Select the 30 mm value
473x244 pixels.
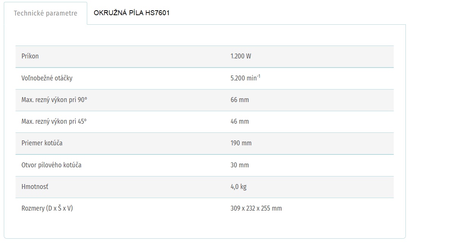click(x=240, y=165)
